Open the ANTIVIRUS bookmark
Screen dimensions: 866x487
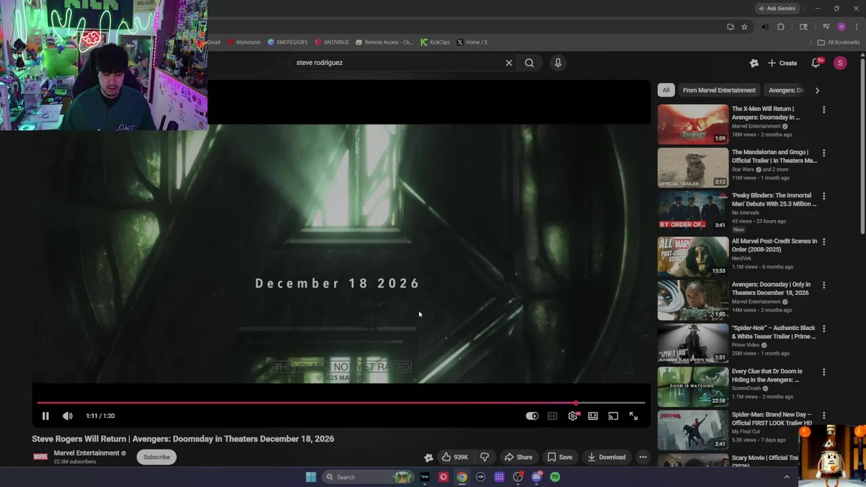click(332, 42)
